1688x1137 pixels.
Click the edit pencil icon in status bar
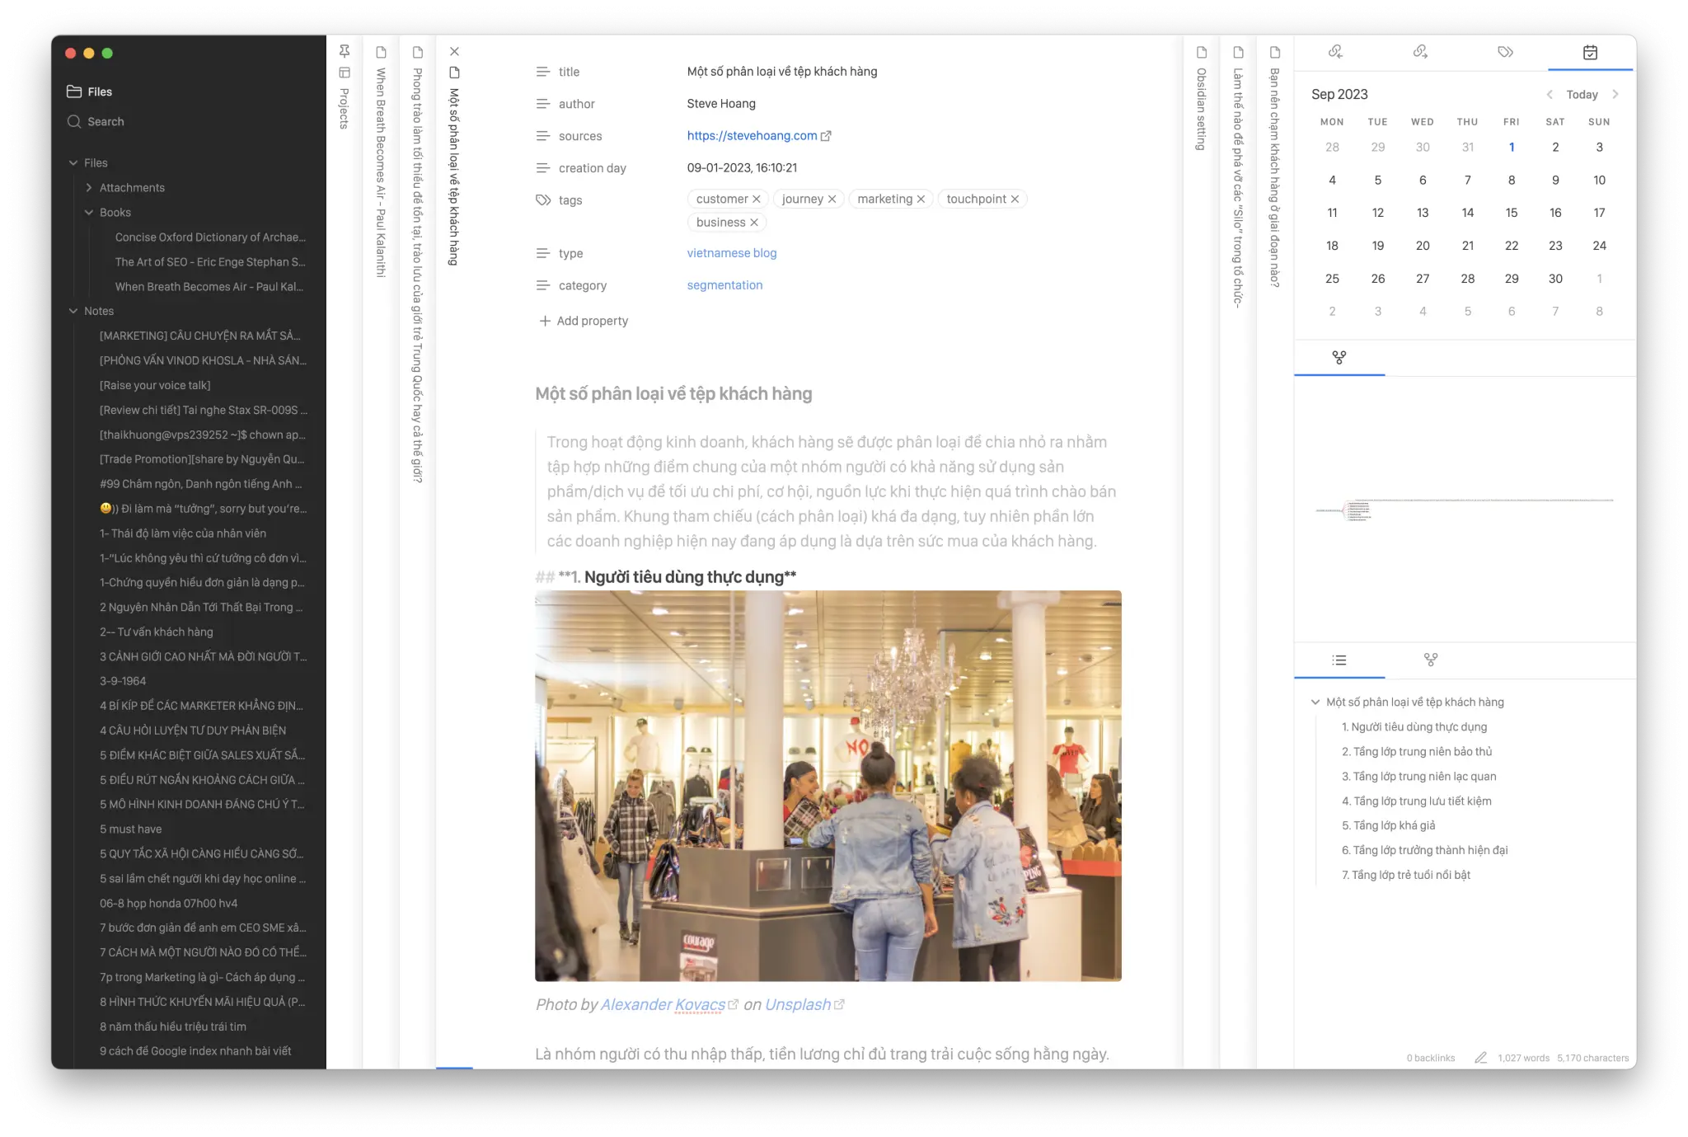1480,1058
